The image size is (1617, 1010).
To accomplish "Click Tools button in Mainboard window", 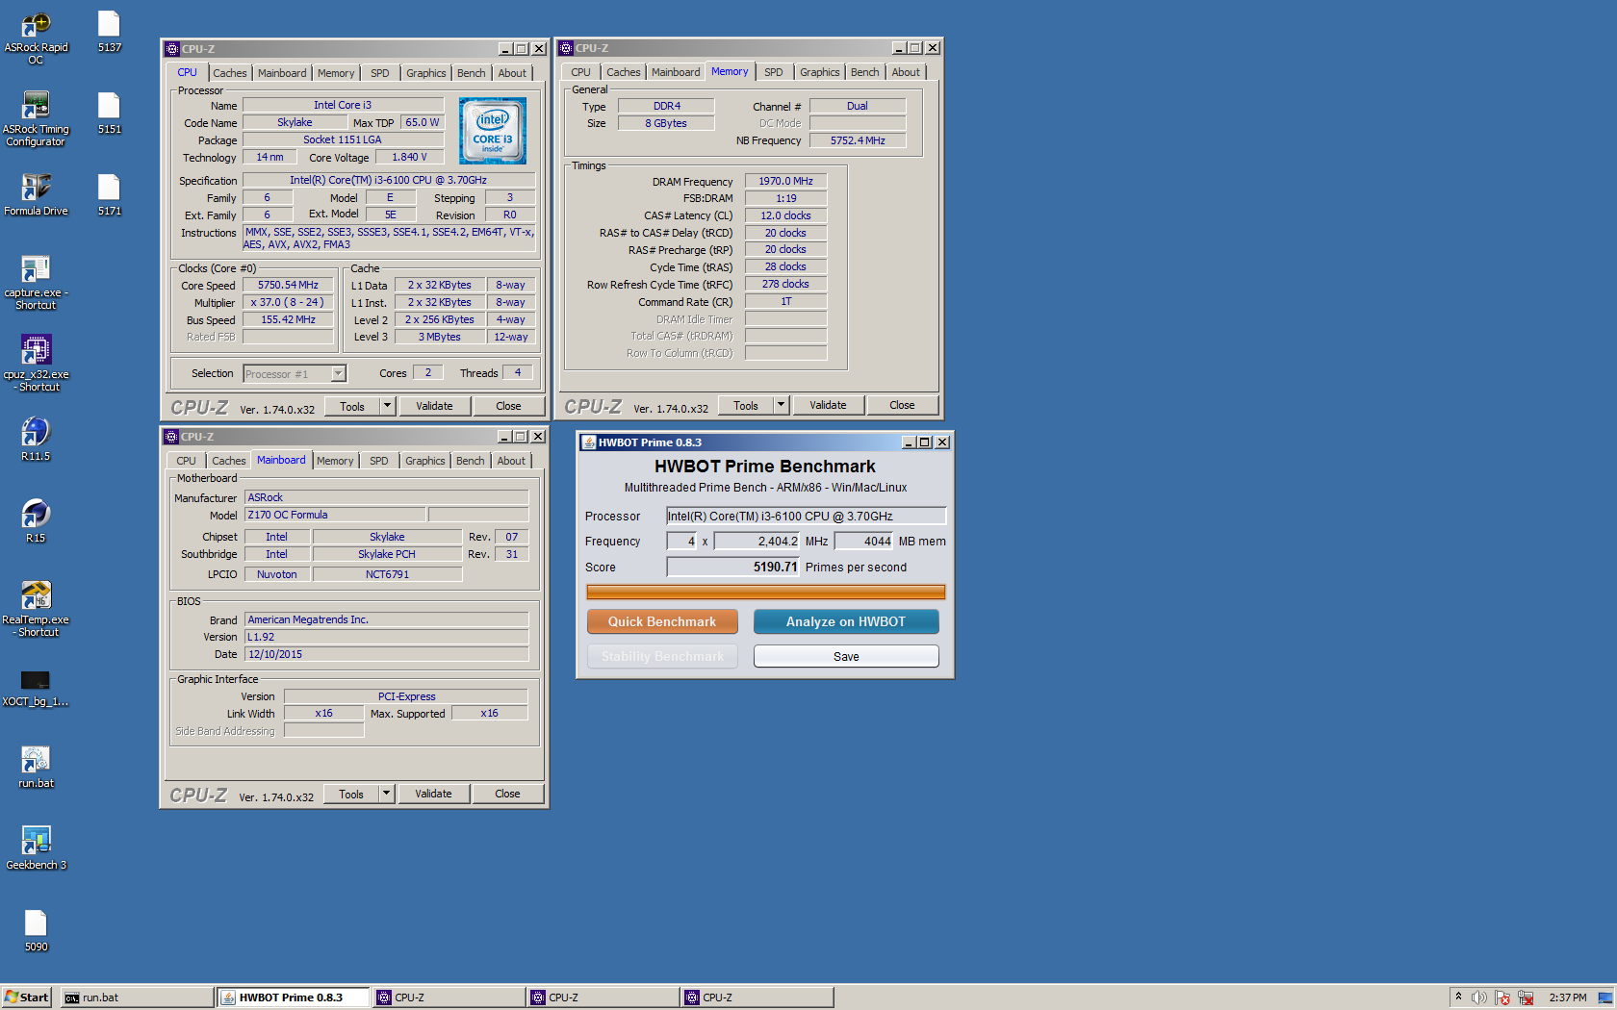I will (351, 794).
